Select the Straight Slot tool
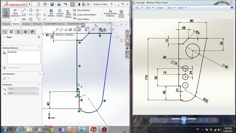 [x=24, y=19]
